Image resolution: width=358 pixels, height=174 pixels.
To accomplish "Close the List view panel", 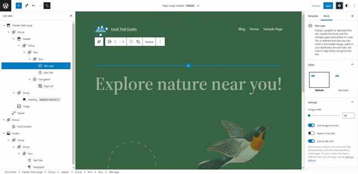I will click(x=71, y=16).
